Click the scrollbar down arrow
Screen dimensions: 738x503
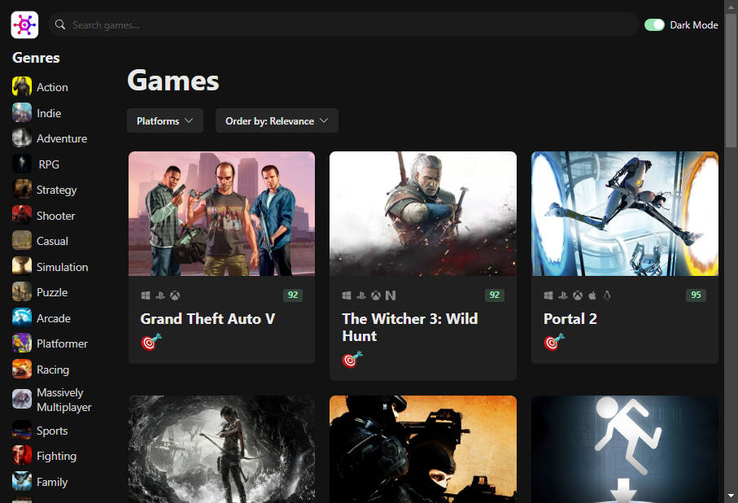click(x=731, y=496)
